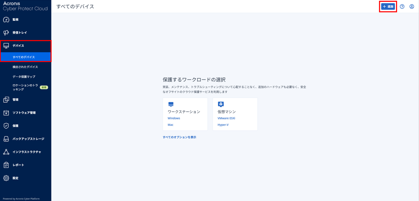Click the inbox (受信トレイ) megaphone icon
This screenshot has height=201, width=419.
point(6,33)
